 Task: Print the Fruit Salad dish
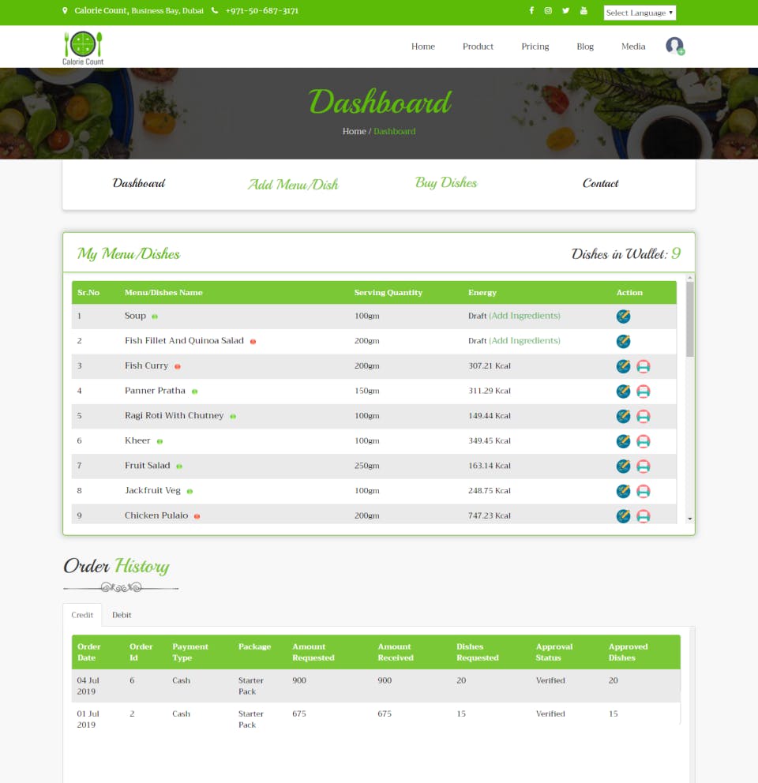[x=643, y=466]
